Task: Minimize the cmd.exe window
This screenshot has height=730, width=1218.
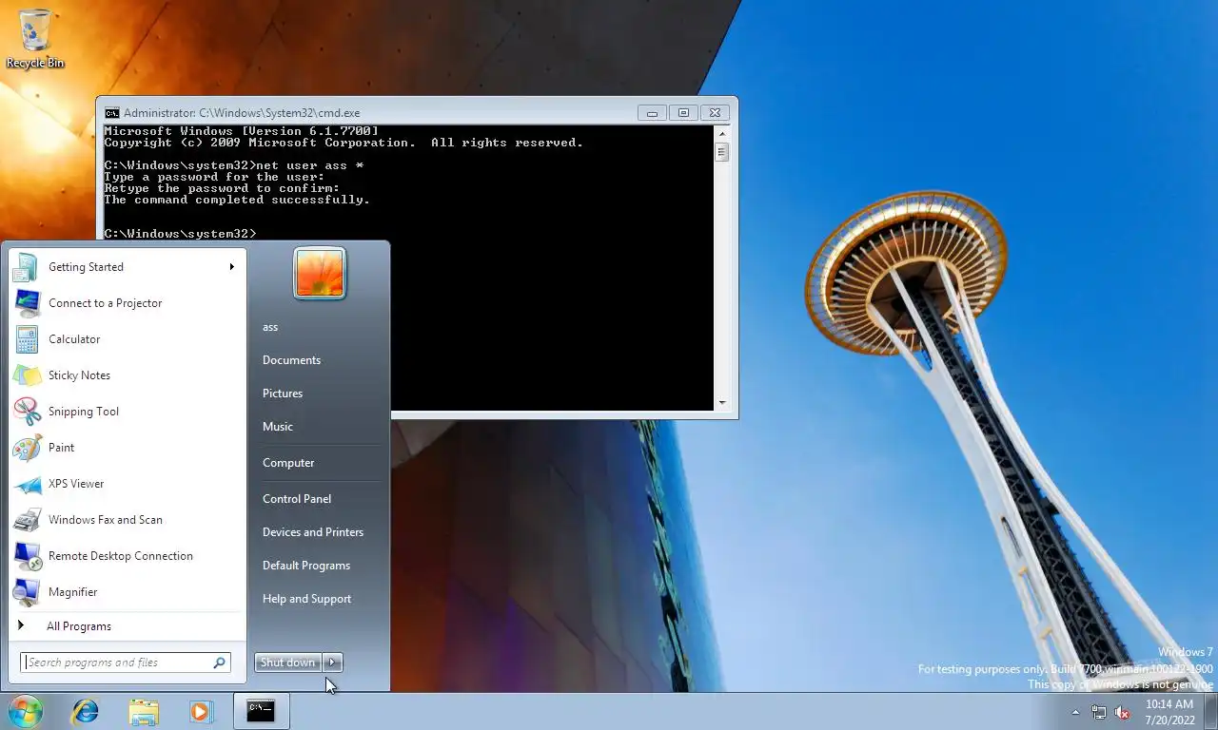Action: 652,112
